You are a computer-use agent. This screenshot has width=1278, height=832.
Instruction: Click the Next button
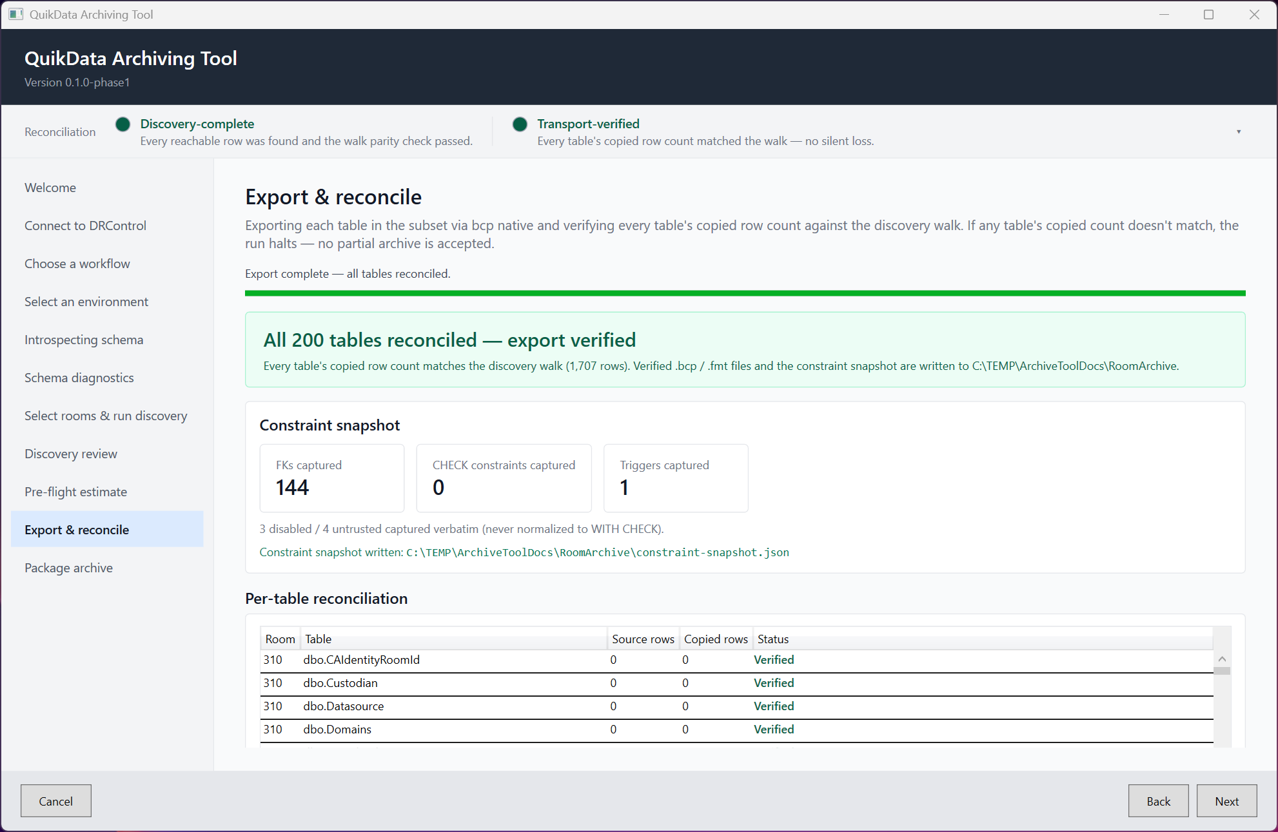[1226, 801]
